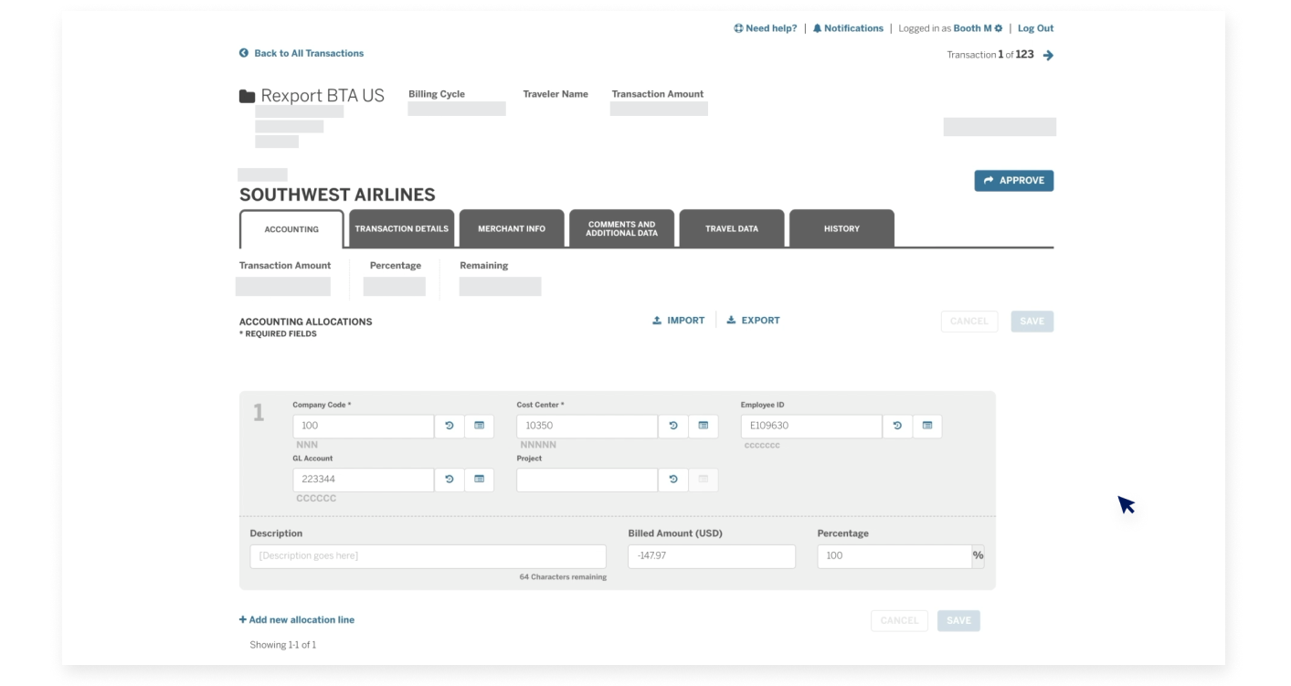Restore previous Cost Center value
This screenshot has width=1291, height=686.
pos(673,426)
